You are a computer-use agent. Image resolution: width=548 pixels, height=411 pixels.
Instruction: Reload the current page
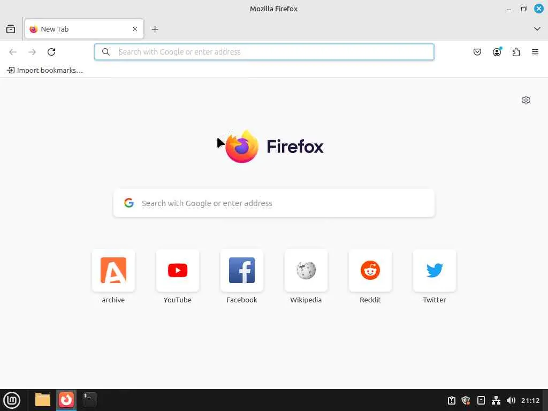pyautogui.click(x=51, y=52)
